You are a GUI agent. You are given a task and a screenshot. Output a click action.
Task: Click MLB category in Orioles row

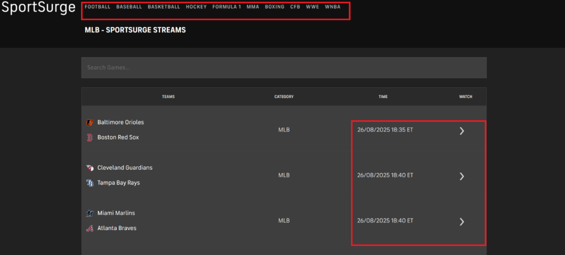(x=284, y=130)
